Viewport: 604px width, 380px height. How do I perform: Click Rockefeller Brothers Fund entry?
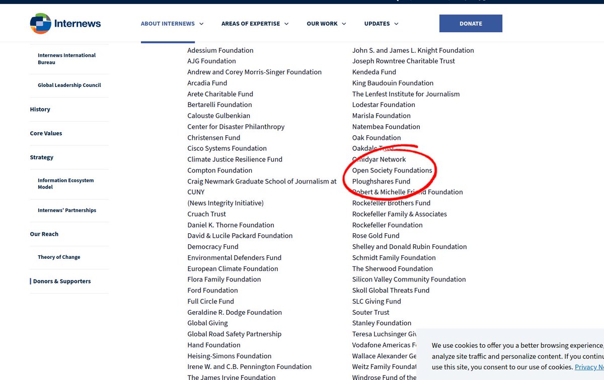pos(392,203)
